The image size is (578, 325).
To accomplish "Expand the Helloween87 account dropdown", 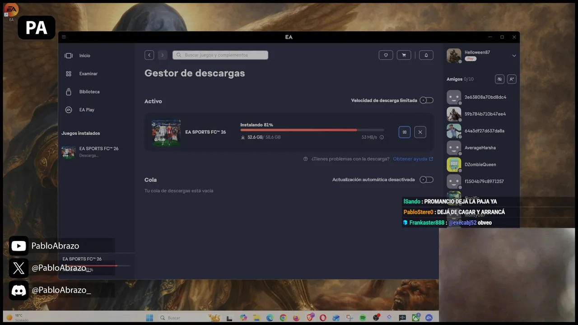I will pos(514,56).
